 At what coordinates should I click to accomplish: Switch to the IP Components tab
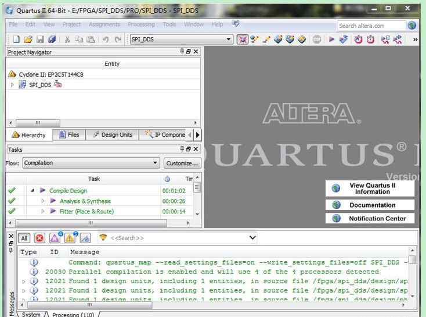pos(165,135)
